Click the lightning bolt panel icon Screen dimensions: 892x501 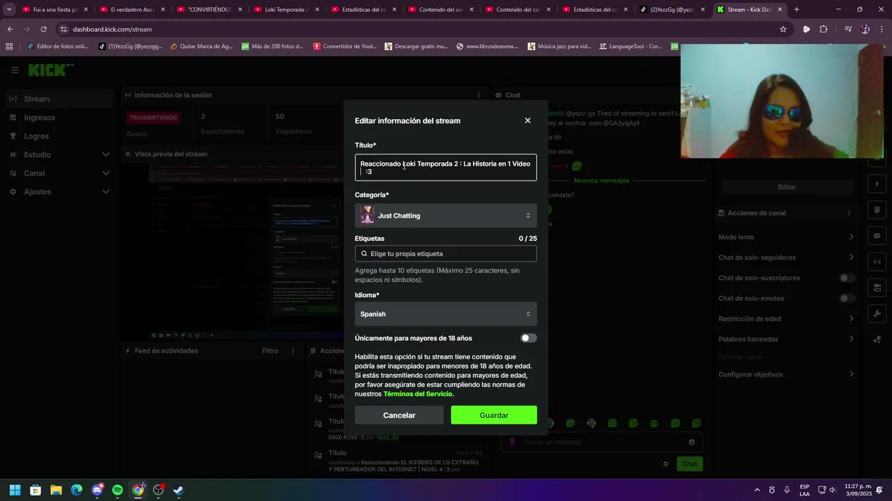[877, 184]
